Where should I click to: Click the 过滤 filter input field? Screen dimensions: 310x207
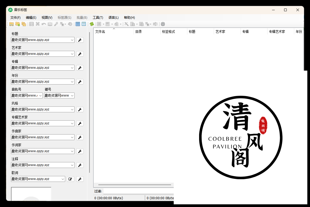coord(138,191)
